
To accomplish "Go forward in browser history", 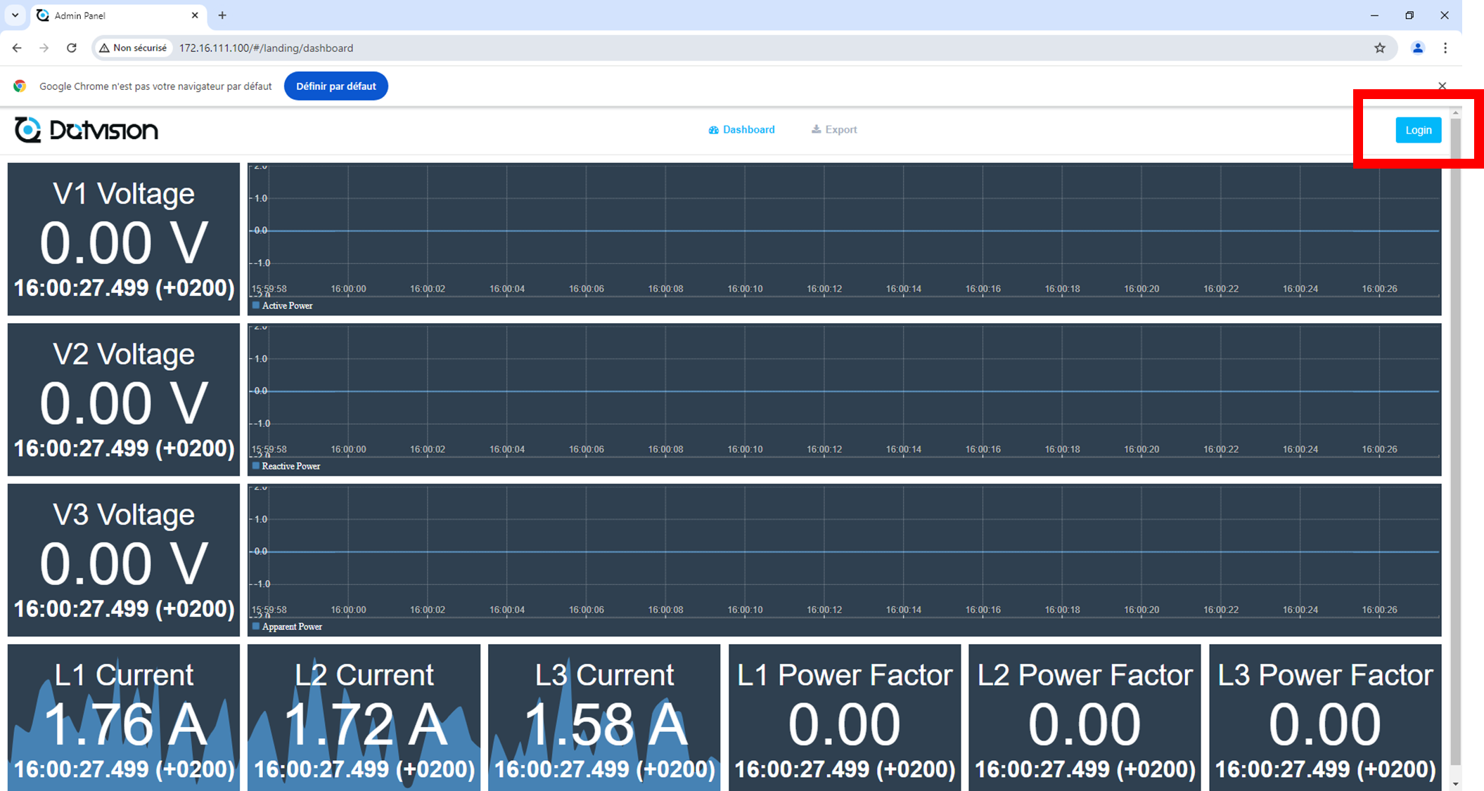I will (x=44, y=48).
